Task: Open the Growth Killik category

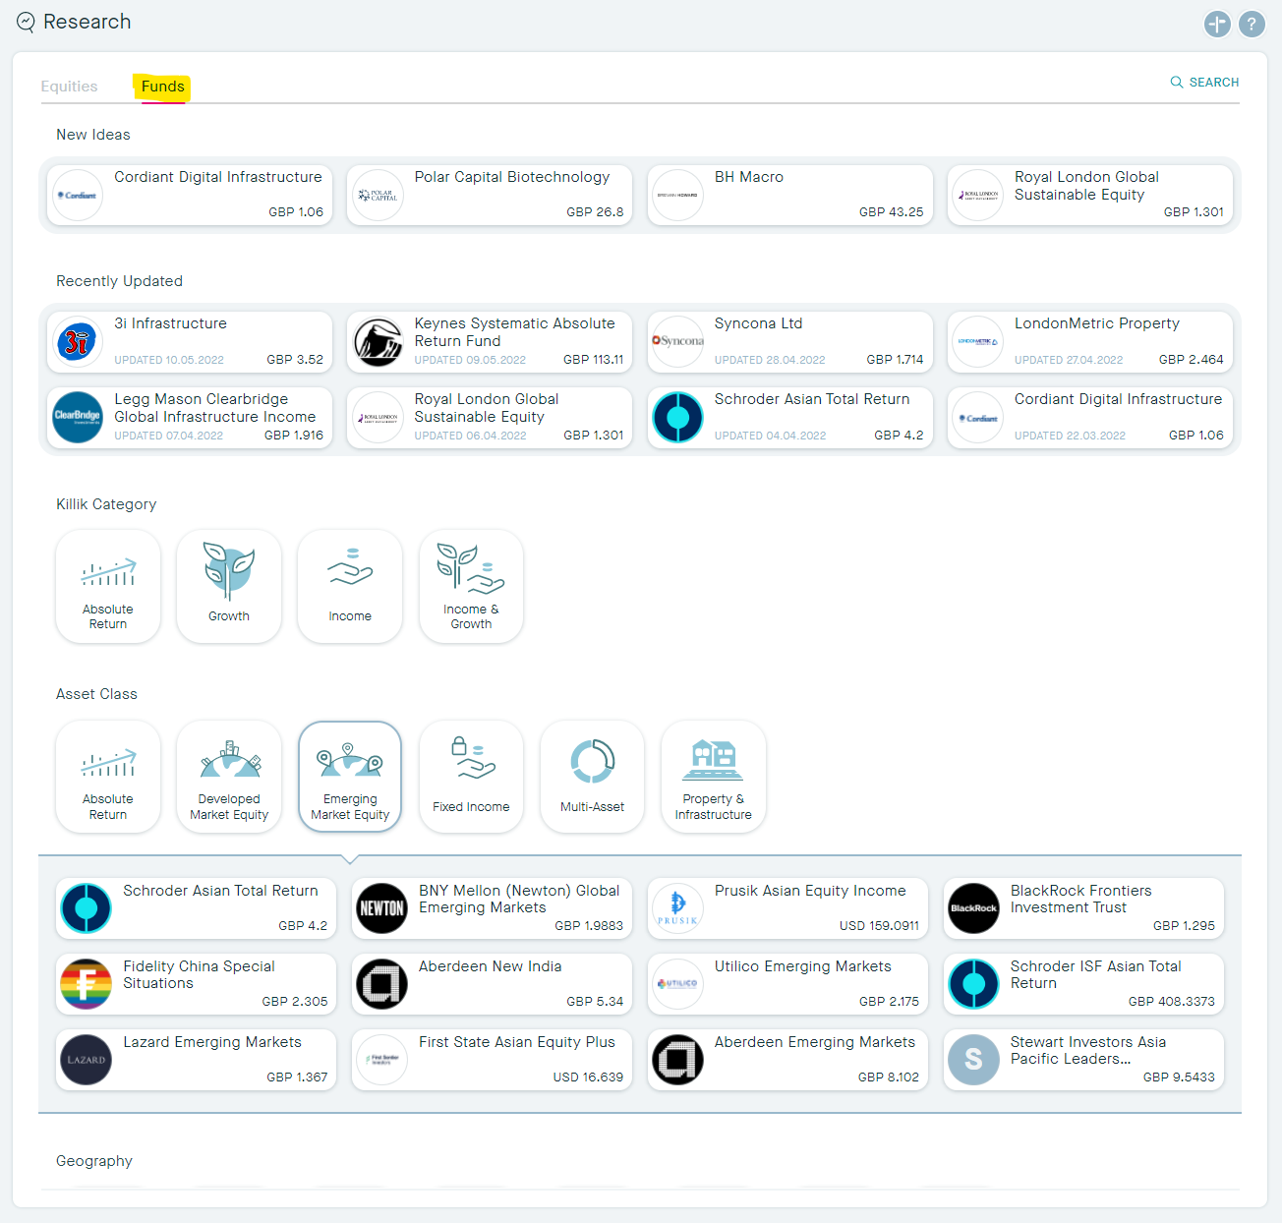Action: pos(229,587)
